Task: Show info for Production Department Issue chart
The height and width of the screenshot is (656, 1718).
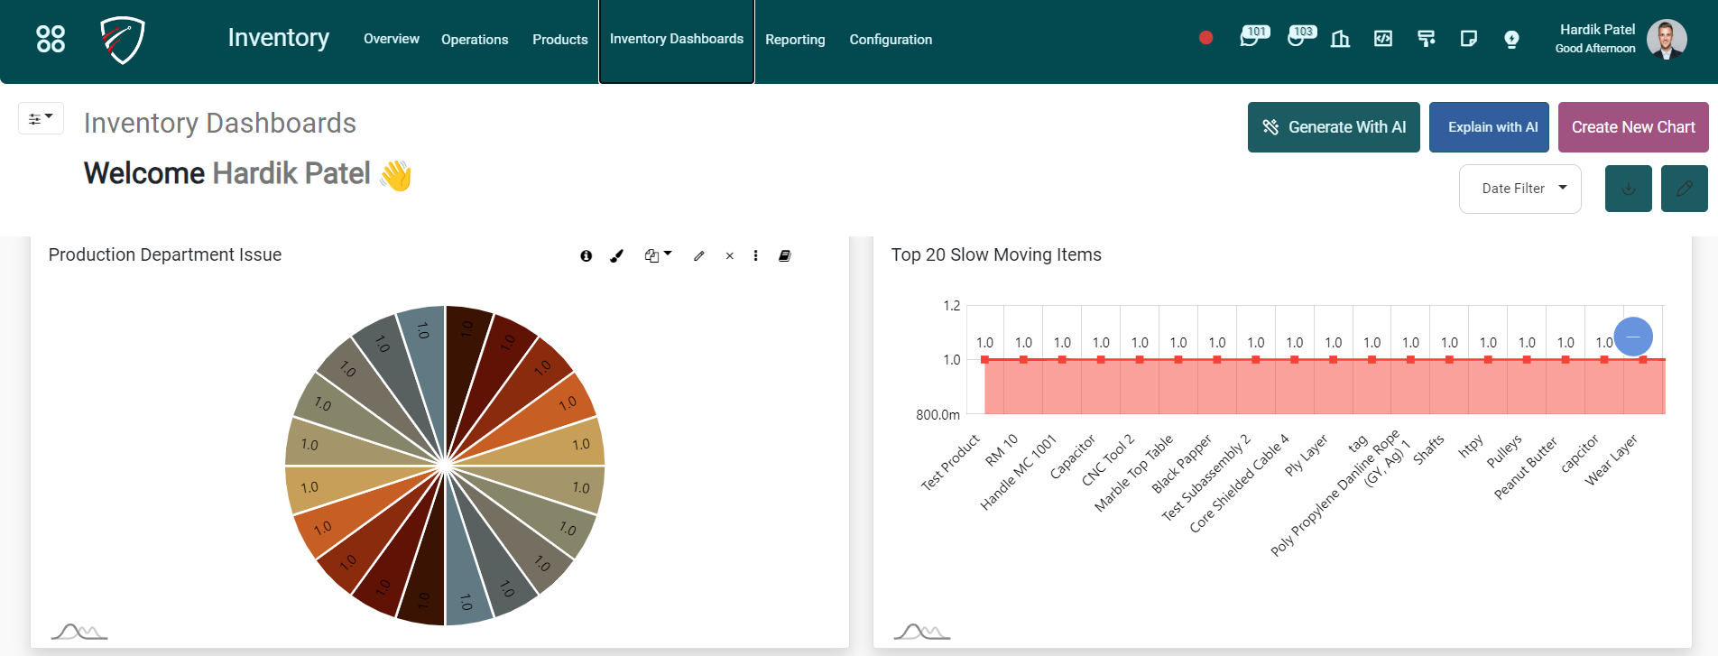Action: coord(587,256)
